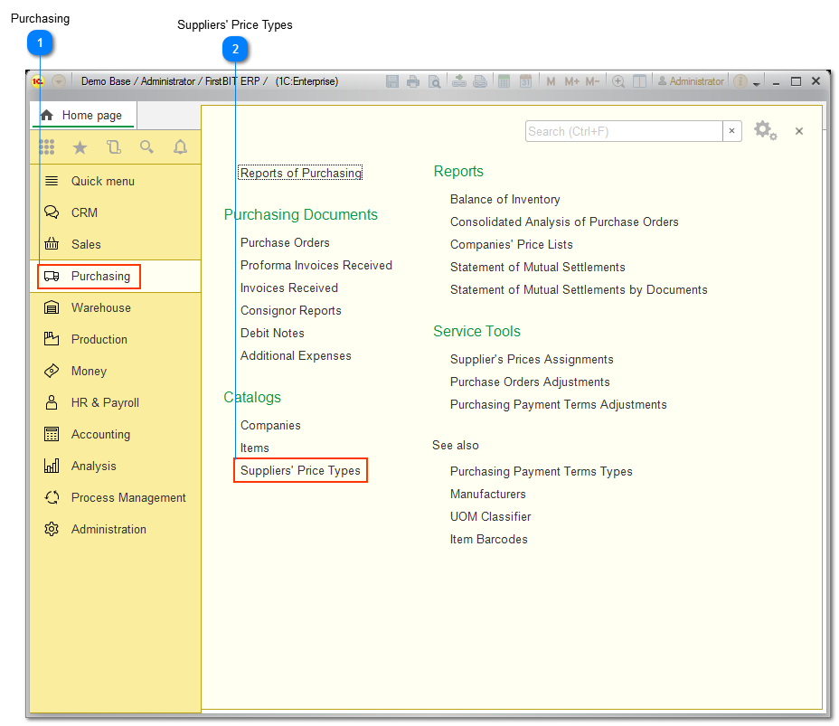Open the Suppliers' Price Types catalog
This screenshot has height=726, width=839.
pos(300,470)
